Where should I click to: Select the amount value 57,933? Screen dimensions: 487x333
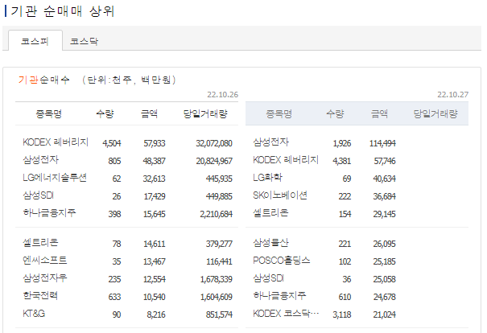[x=155, y=143]
